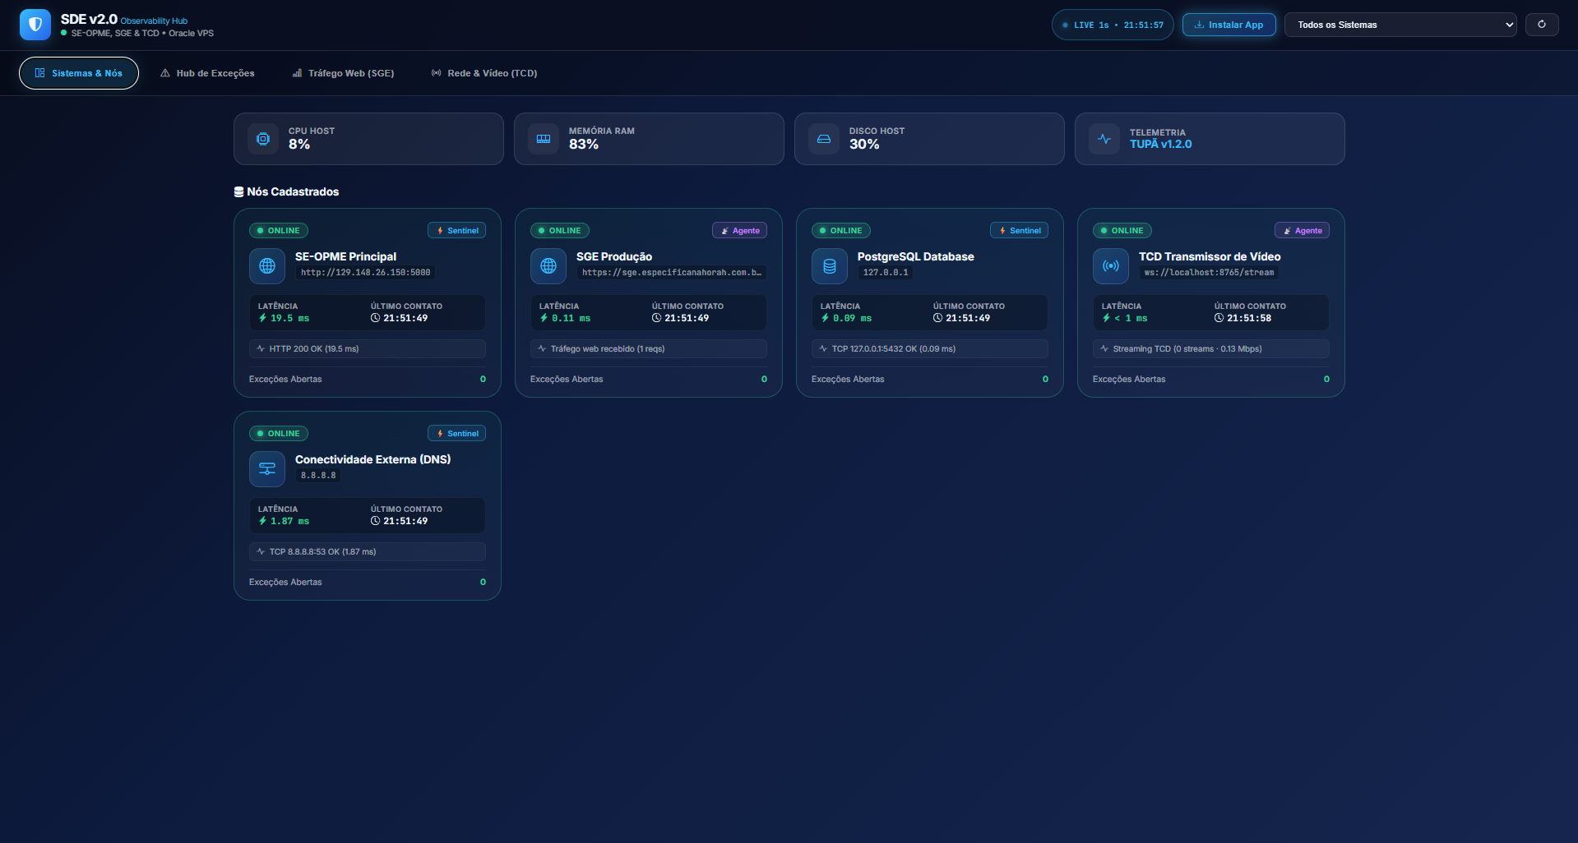Image resolution: width=1578 pixels, height=843 pixels.
Task: Click TCP 8.8.8.8:53 OK status line
Action: coord(368,551)
